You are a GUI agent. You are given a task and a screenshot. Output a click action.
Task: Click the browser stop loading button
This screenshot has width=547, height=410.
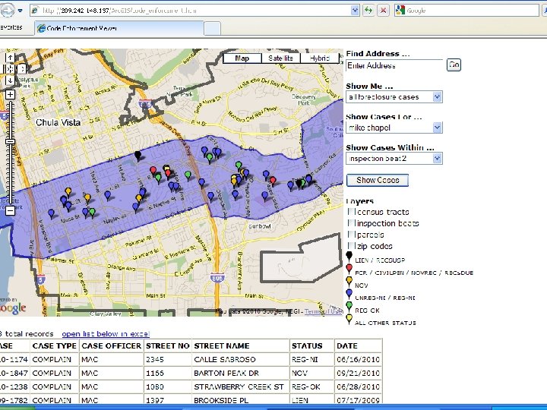click(x=383, y=11)
